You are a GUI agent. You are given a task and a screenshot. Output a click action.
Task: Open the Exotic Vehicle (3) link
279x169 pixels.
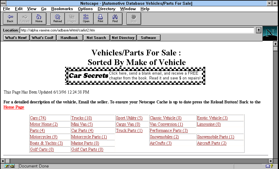(x=212, y=118)
